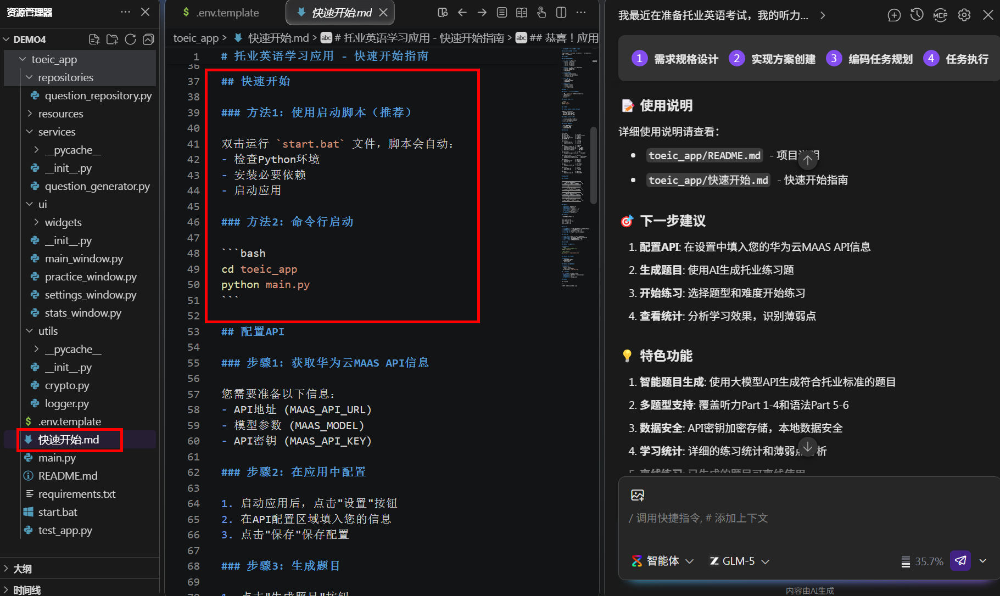1000x596 pixels.
Task: Focus the chat message input field
Action: click(807, 518)
